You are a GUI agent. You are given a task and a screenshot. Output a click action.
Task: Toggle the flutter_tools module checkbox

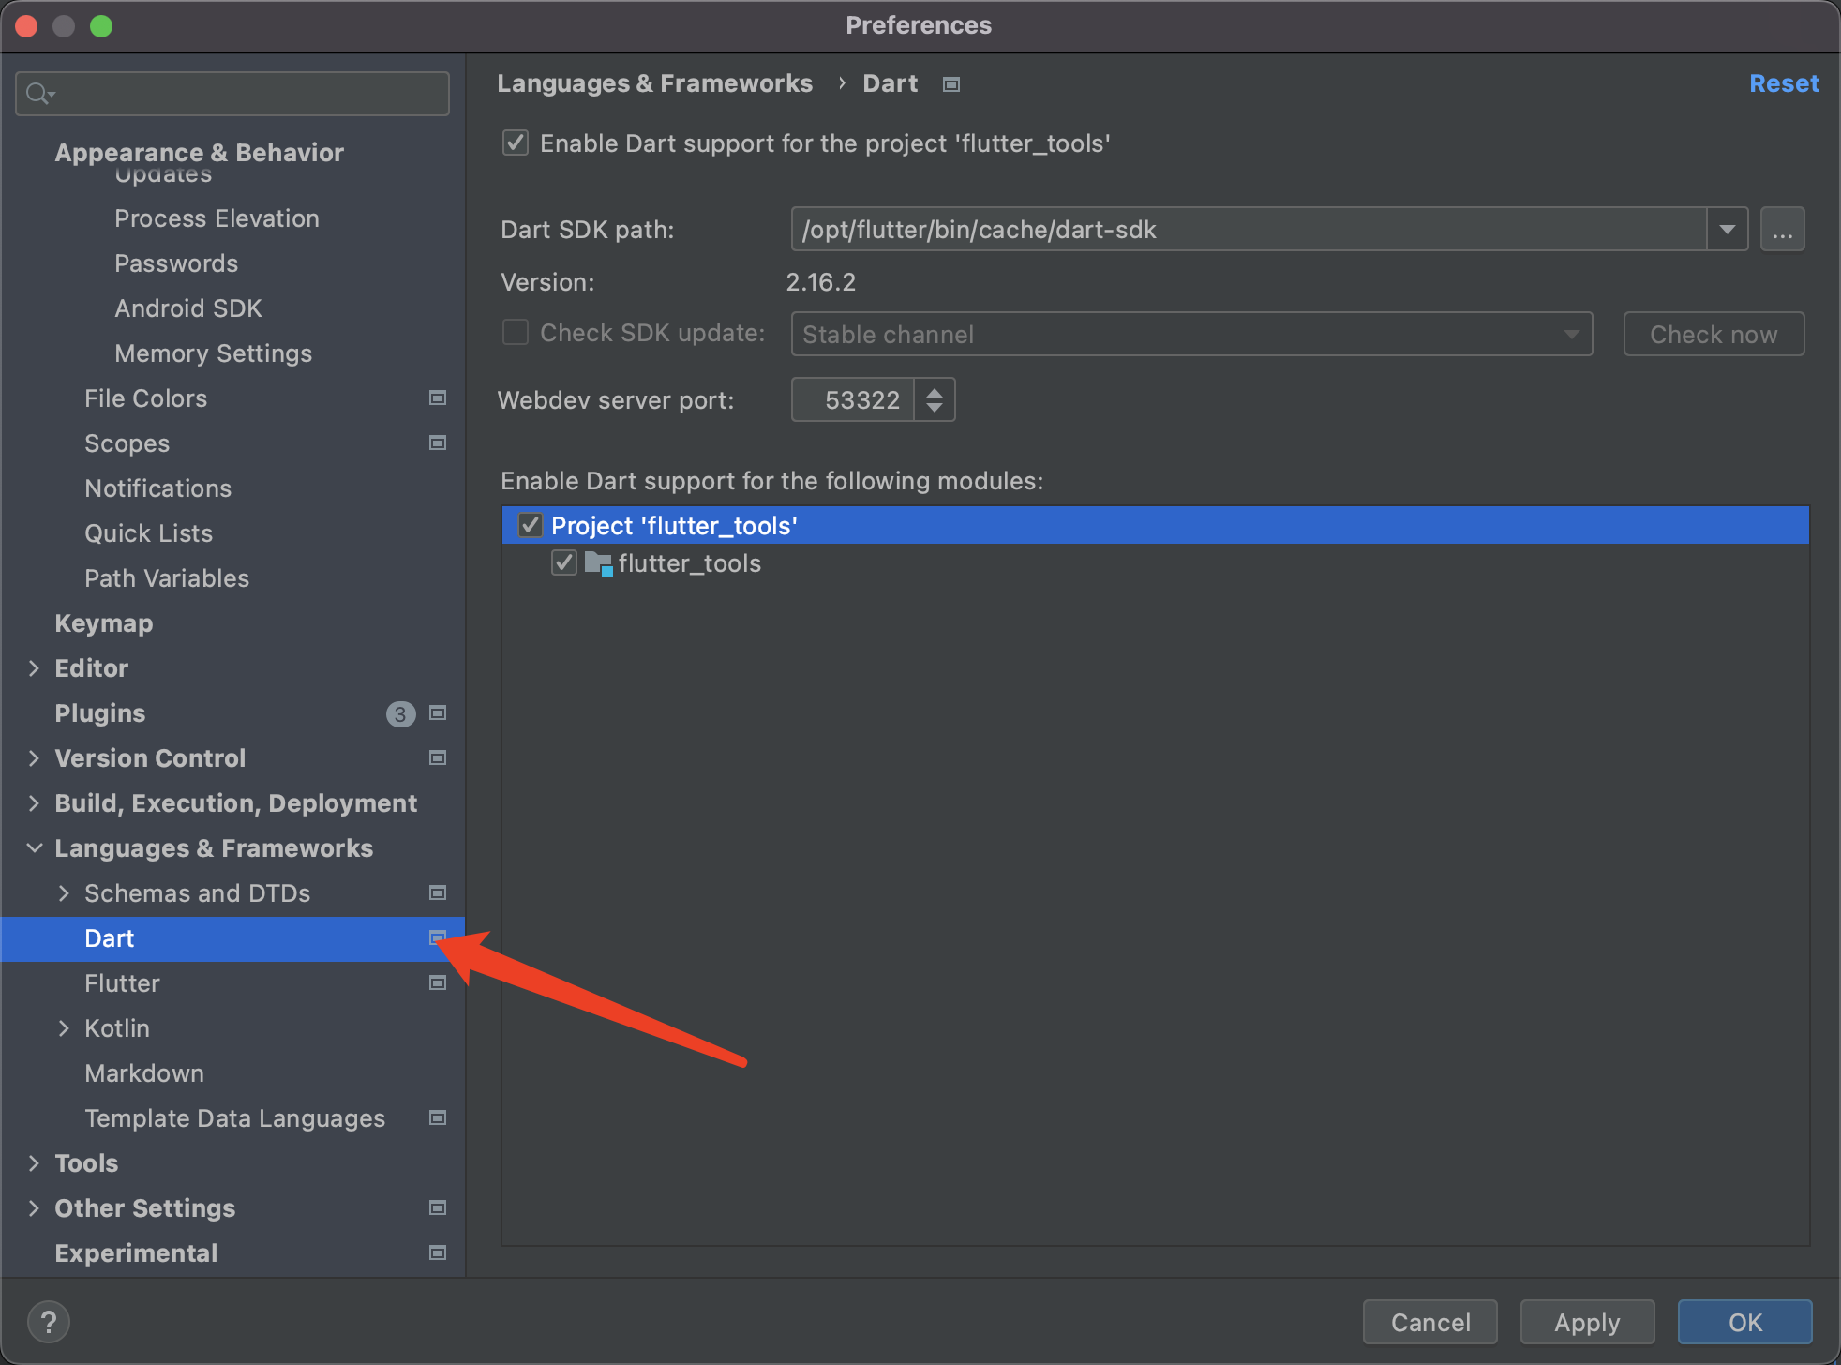click(x=563, y=562)
